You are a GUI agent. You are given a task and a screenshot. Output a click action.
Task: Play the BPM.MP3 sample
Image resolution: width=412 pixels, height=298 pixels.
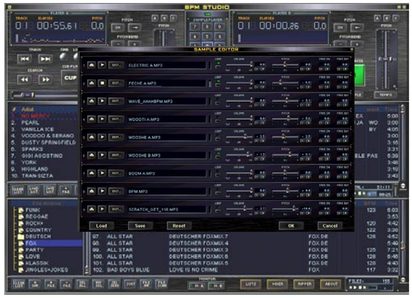tap(102, 191)
